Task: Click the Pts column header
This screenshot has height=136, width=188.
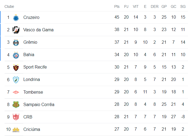Action: [117, 6]
